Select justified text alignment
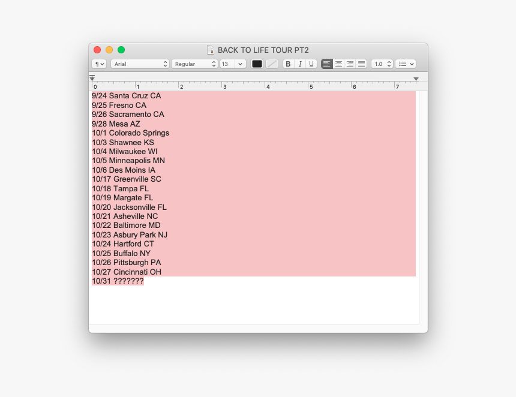Viewport: 516px width, 397px height. 361,64
